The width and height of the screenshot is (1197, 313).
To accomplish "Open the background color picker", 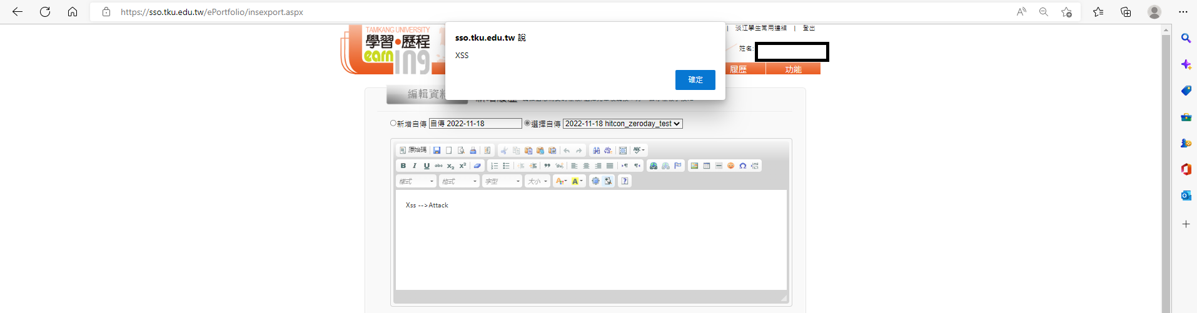I will click(x=577, y=181).
